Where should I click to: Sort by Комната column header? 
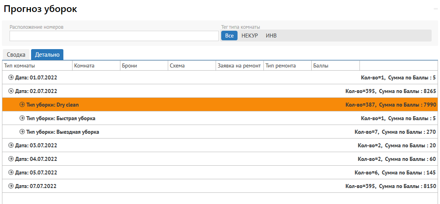pyautogui.click(x=96, y=65)
